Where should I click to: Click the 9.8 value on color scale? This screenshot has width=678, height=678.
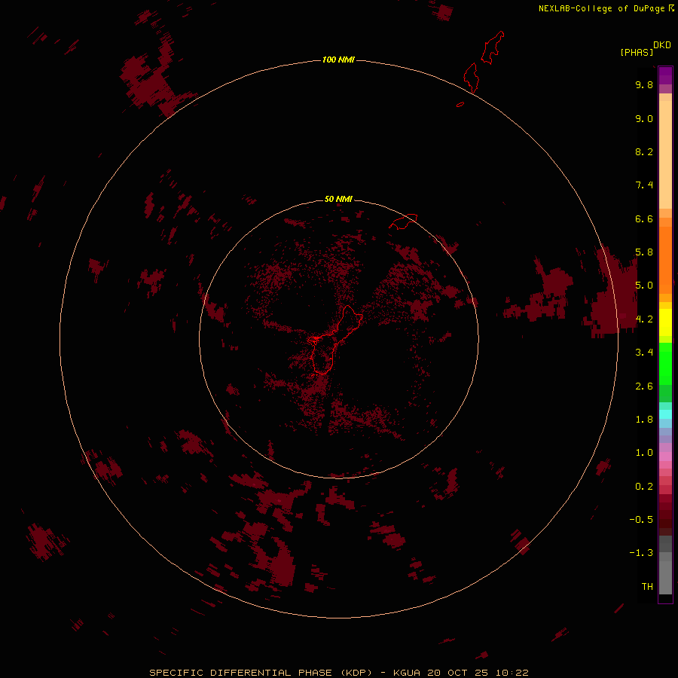pos(644,84)
